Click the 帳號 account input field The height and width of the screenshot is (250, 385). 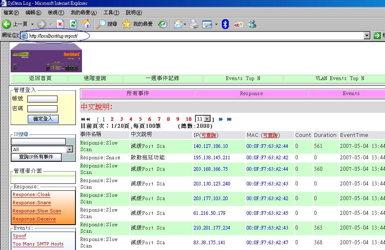42,99
